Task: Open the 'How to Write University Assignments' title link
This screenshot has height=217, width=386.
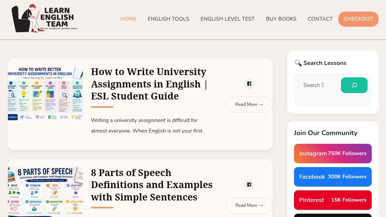Action: [149, 84]
